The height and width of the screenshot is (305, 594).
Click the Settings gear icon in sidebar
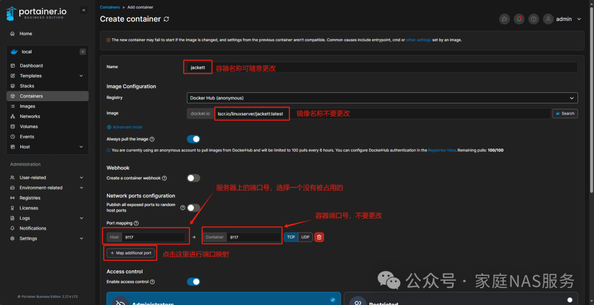point(13,239)
